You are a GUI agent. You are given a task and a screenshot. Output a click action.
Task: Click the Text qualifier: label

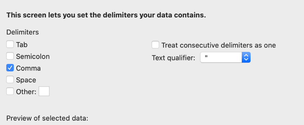[173, 58]
